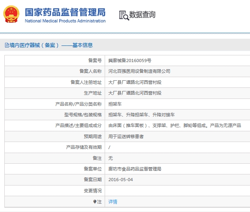Click the 预期用途 label
Screen dimensions: 250x212
point(93,136)
